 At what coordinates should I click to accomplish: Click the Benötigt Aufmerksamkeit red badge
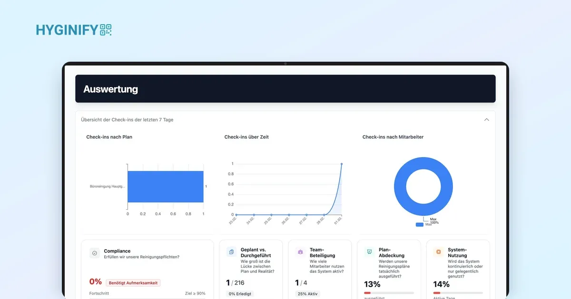133,283
